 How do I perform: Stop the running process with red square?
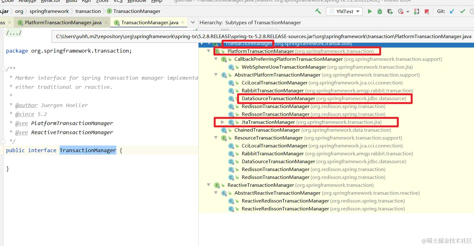(427, 12)
